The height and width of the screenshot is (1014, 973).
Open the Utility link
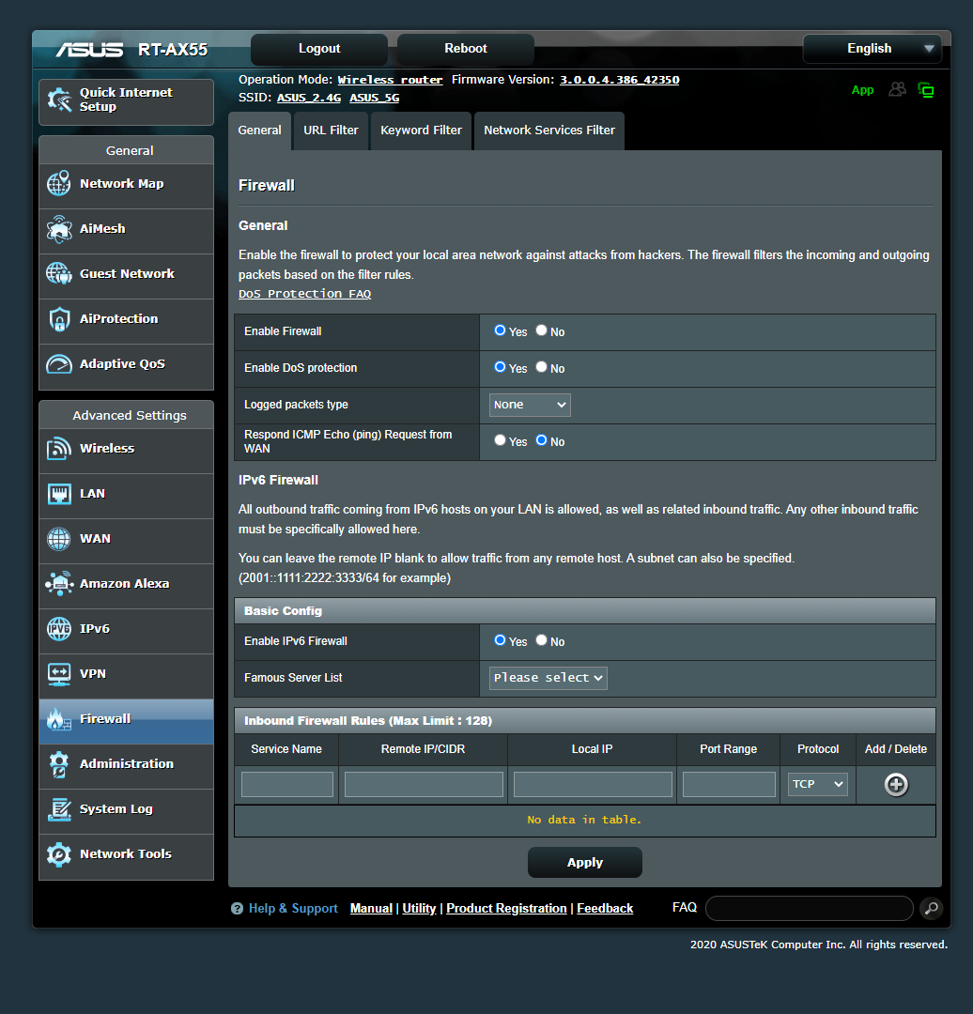click(419, 909)
